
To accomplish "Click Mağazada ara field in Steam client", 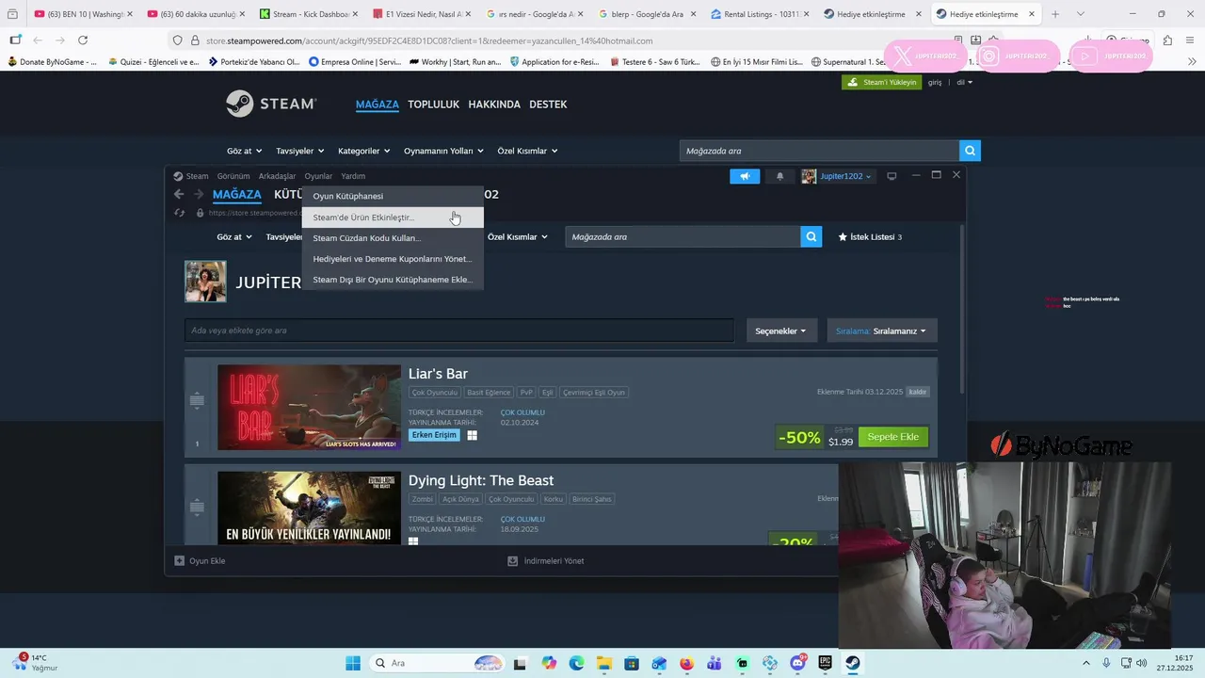I will pyautogui.click(x=683, y=236).
